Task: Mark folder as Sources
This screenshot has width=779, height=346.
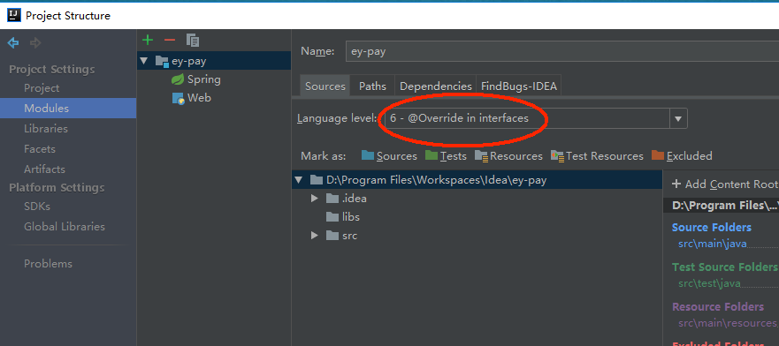Action: click(389, 156)
